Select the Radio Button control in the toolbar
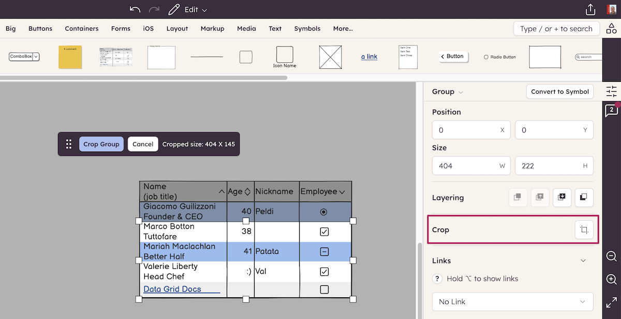Screen dimensions: 621x319 click(x=499, y=57)
